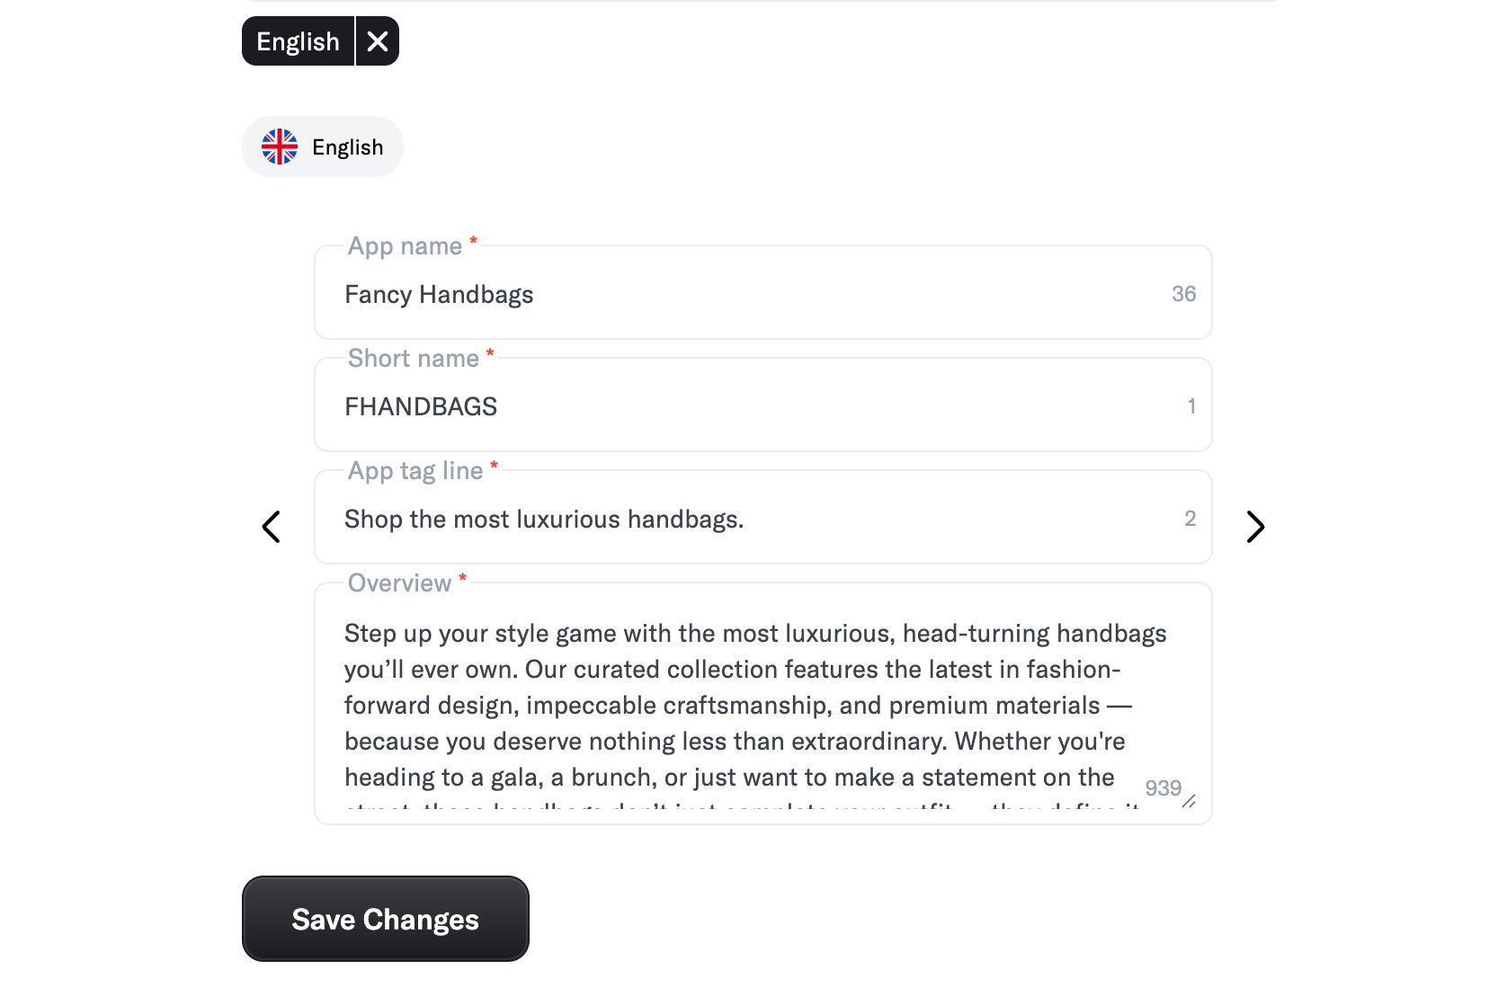
Task: Save Changes button click
Action: point(386,919)
